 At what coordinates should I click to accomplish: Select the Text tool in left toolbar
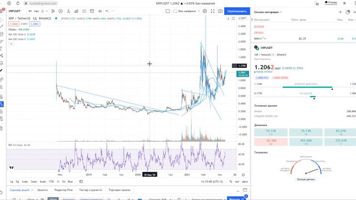(x=1, y=49)
